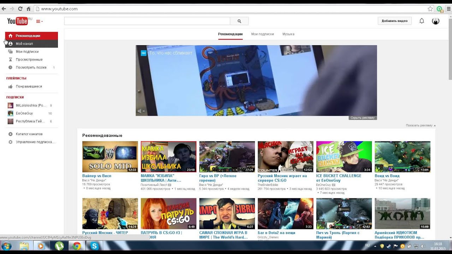Select Рекомендации in the sidebar

(x=31, y=36)
